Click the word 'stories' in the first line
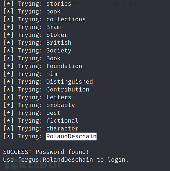 [59, 4]
